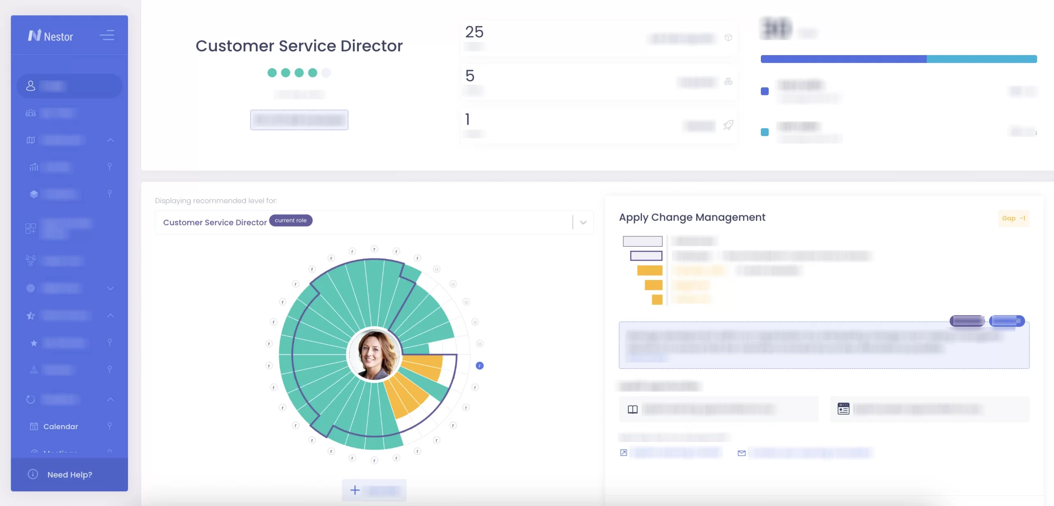Click the Nestor logo
The width and height of the screenshot is (1054, 506).
50,36
